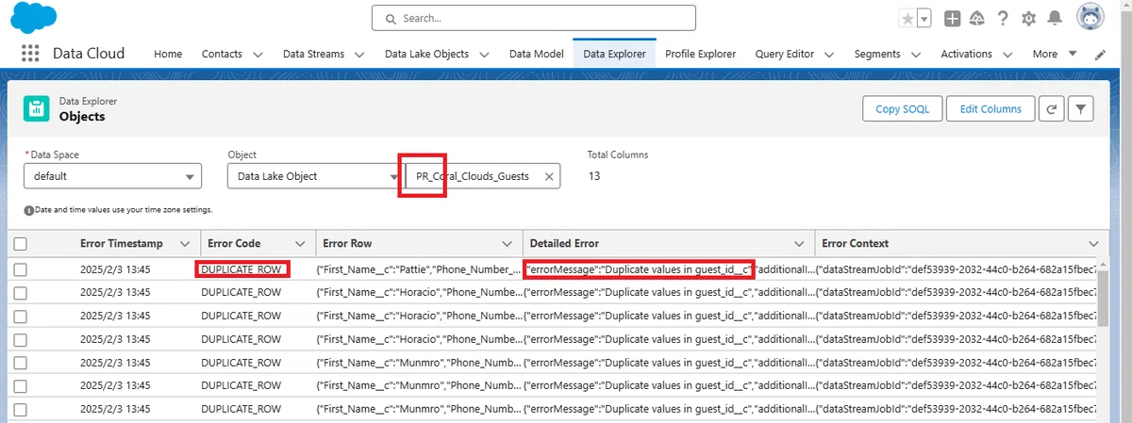Open the Error Context column menu chevron
1132x423 pixels.
pyautogui.click(x=1093, y=244)
